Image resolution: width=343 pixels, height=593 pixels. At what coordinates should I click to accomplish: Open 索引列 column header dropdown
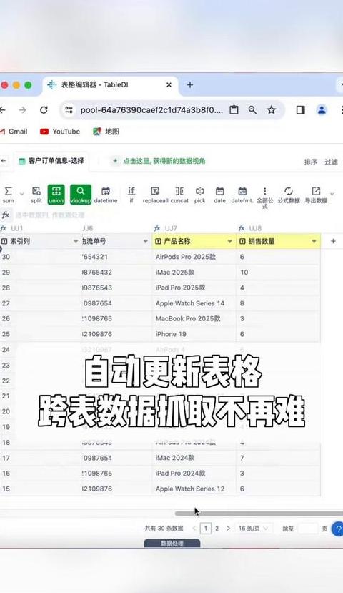click(x=76, y=241)
